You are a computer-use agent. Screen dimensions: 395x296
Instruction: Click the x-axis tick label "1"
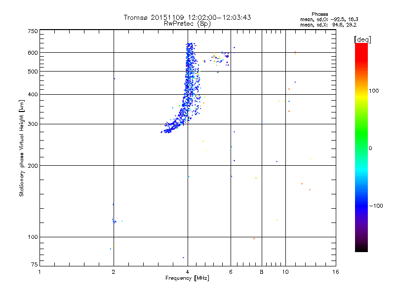39,272
